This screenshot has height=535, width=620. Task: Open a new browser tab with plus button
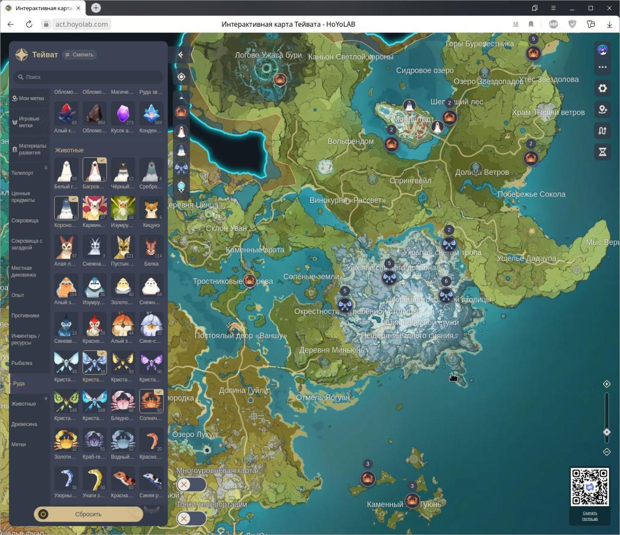(x=96, y=8)
